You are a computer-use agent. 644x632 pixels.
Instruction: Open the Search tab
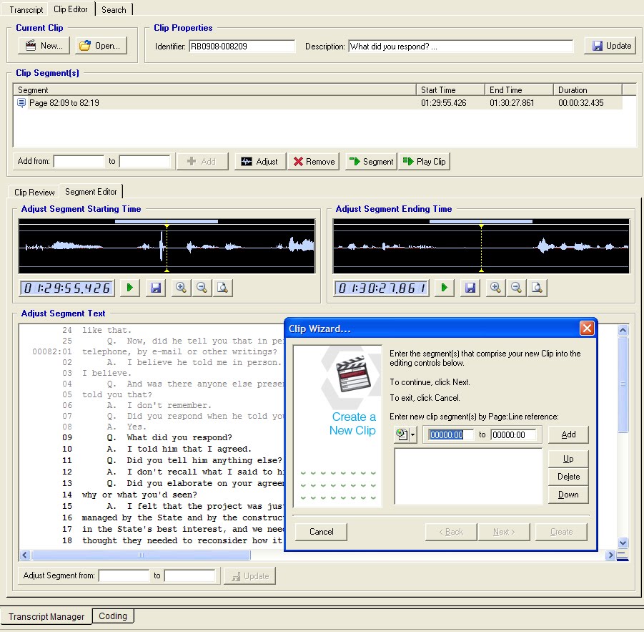tap(114, 9)
